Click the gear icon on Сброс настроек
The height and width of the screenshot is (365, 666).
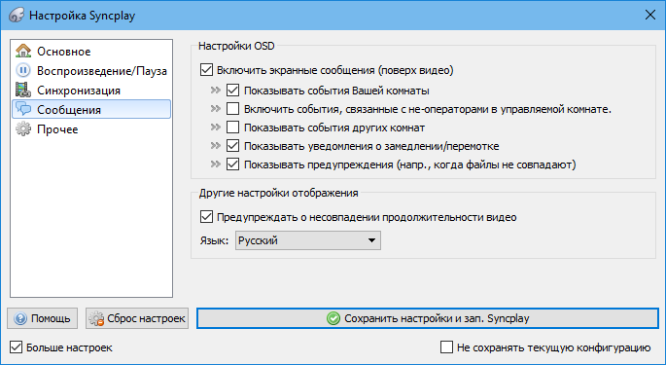click(x=96, y=318)
